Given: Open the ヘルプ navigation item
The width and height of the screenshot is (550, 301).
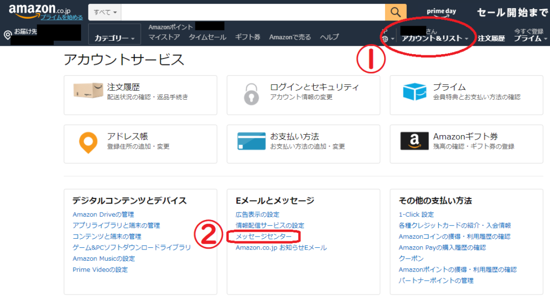Looking at the screenshot, I should click(329, 37).
